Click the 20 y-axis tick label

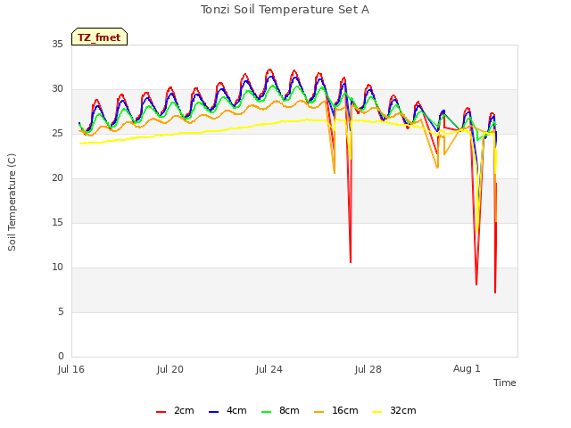[57, 178]
